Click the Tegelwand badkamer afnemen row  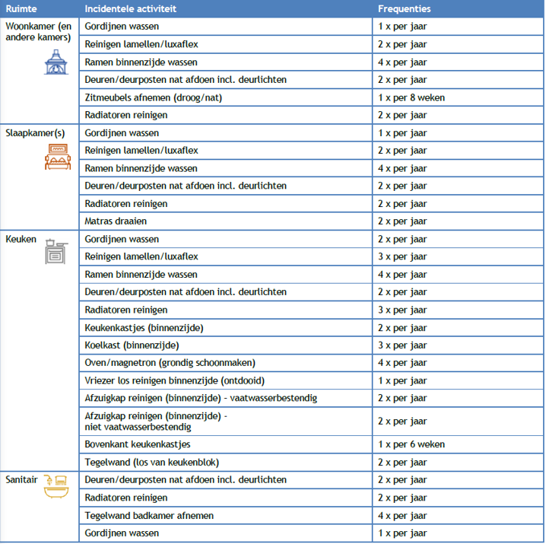[149, 515]
